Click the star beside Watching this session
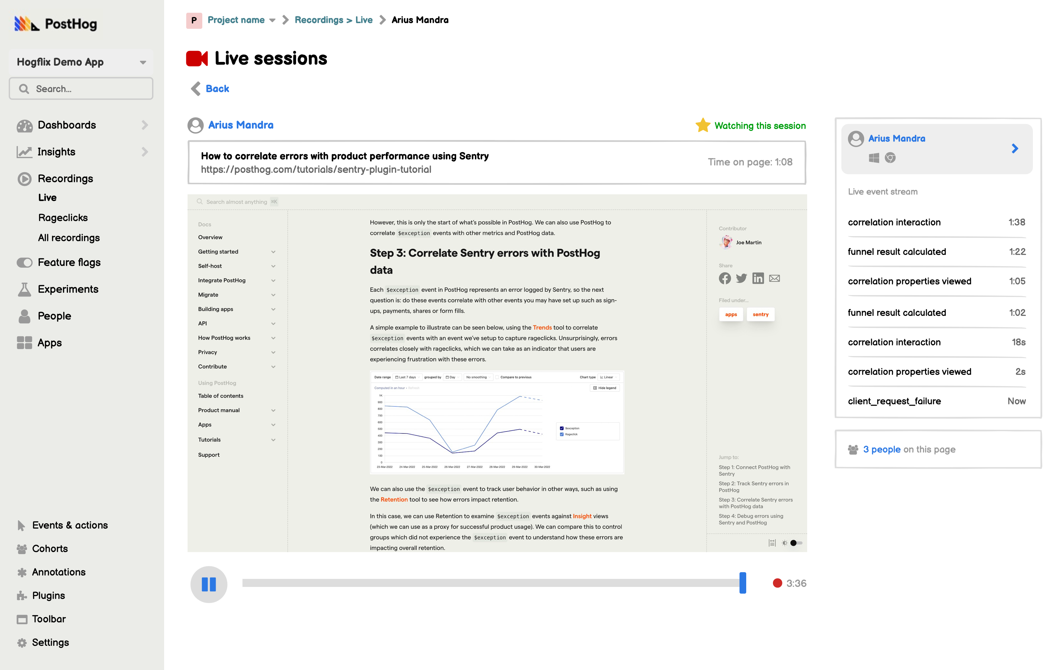The width and height of the screenshot is (1053, 670). pos(702,125)
